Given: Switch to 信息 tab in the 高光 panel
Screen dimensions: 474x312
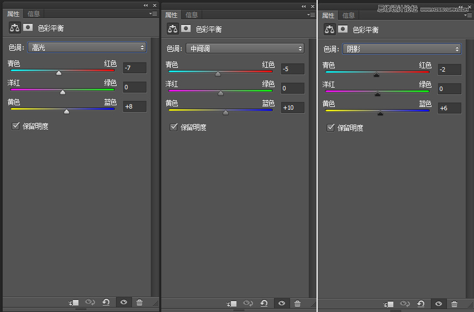Looking at the screenshot, I should coord(34,14).
